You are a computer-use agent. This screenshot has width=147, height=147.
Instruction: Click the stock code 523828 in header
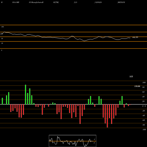98,2
